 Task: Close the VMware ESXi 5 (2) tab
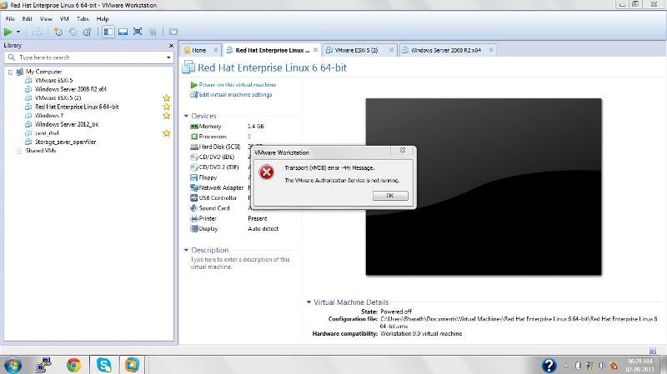click(x=391, y=50)
